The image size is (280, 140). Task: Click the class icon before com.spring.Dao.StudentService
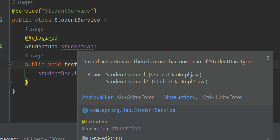[x=85, y=110]
